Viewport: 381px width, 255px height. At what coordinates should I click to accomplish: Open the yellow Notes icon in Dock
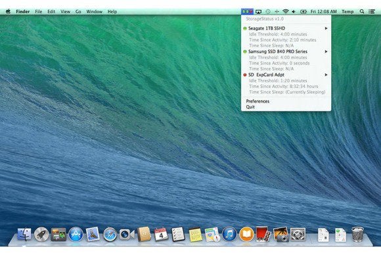point(195,235)
